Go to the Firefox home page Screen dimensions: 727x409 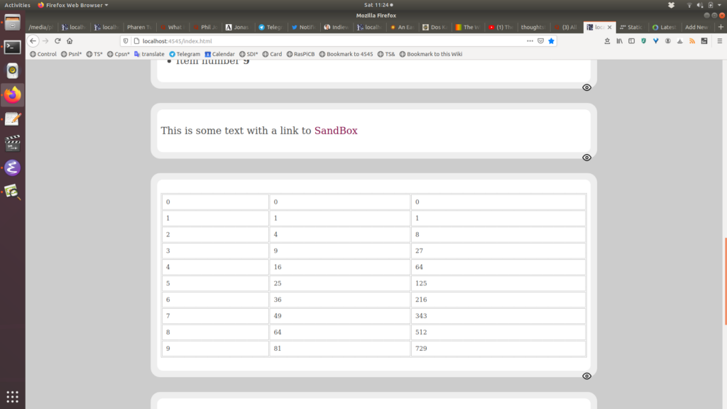pyautogui.click(x=70, y=40)
